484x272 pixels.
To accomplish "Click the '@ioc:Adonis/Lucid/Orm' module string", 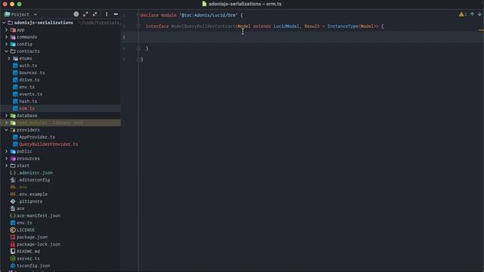I will [x=209, y=15].
